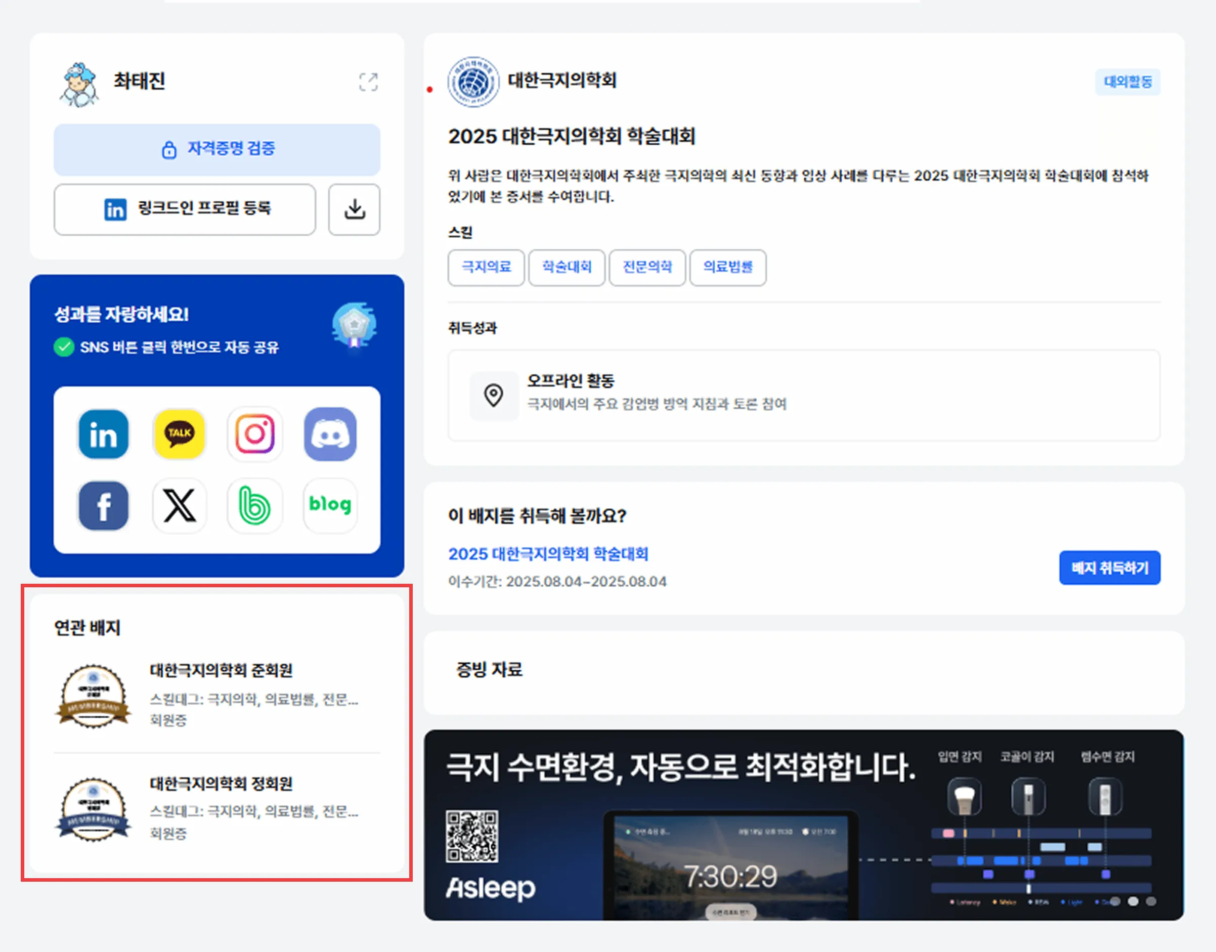Screen dimensions: 1216x952
Task: Open the 대한극지의학회 준회원 badge image
Action: pos(93,696)
